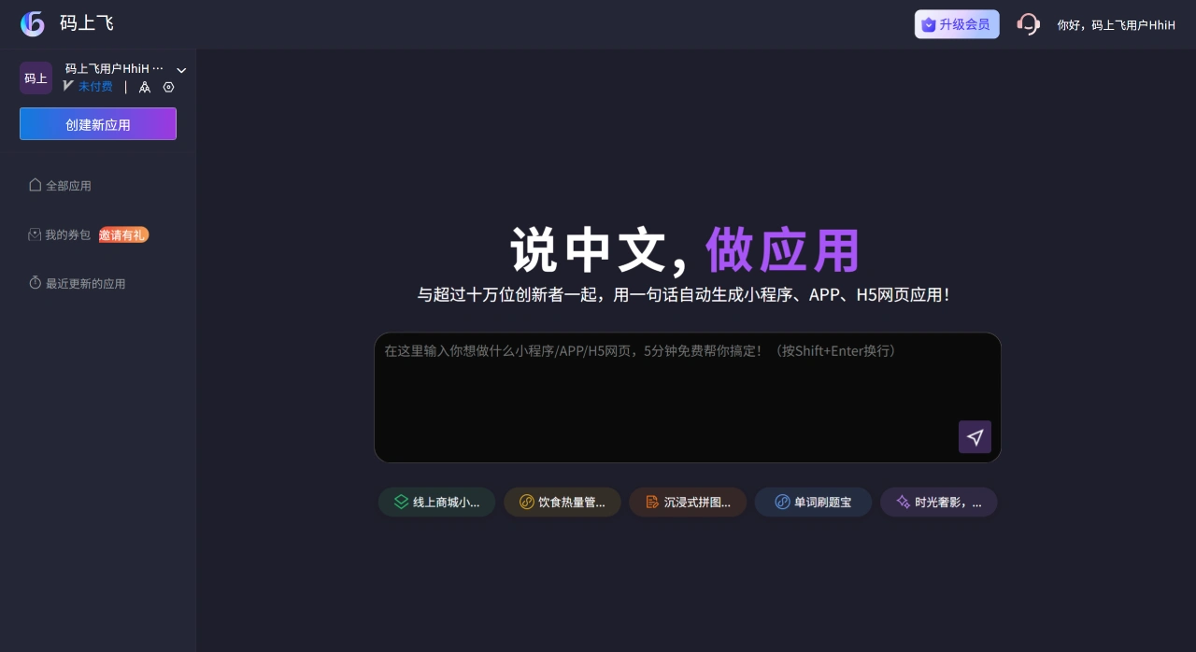Click 你好，码上飞用户HhiH greeting
The width and height of the screenshot is (1196, 652).
(x=1116, y=25)
